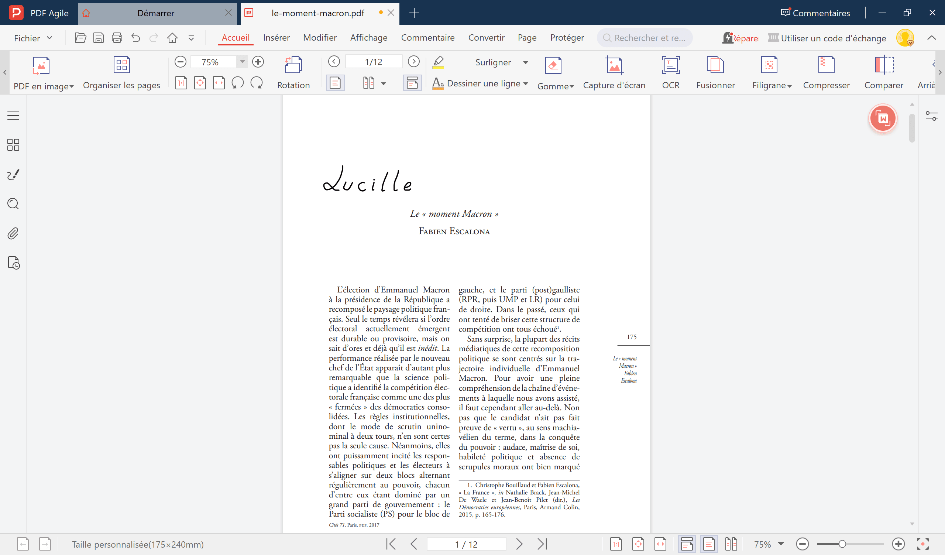The height and width of the screenshot is (555, 945).
Task: Open the properties settings panel on the right edge
Action: pos(931,116)
